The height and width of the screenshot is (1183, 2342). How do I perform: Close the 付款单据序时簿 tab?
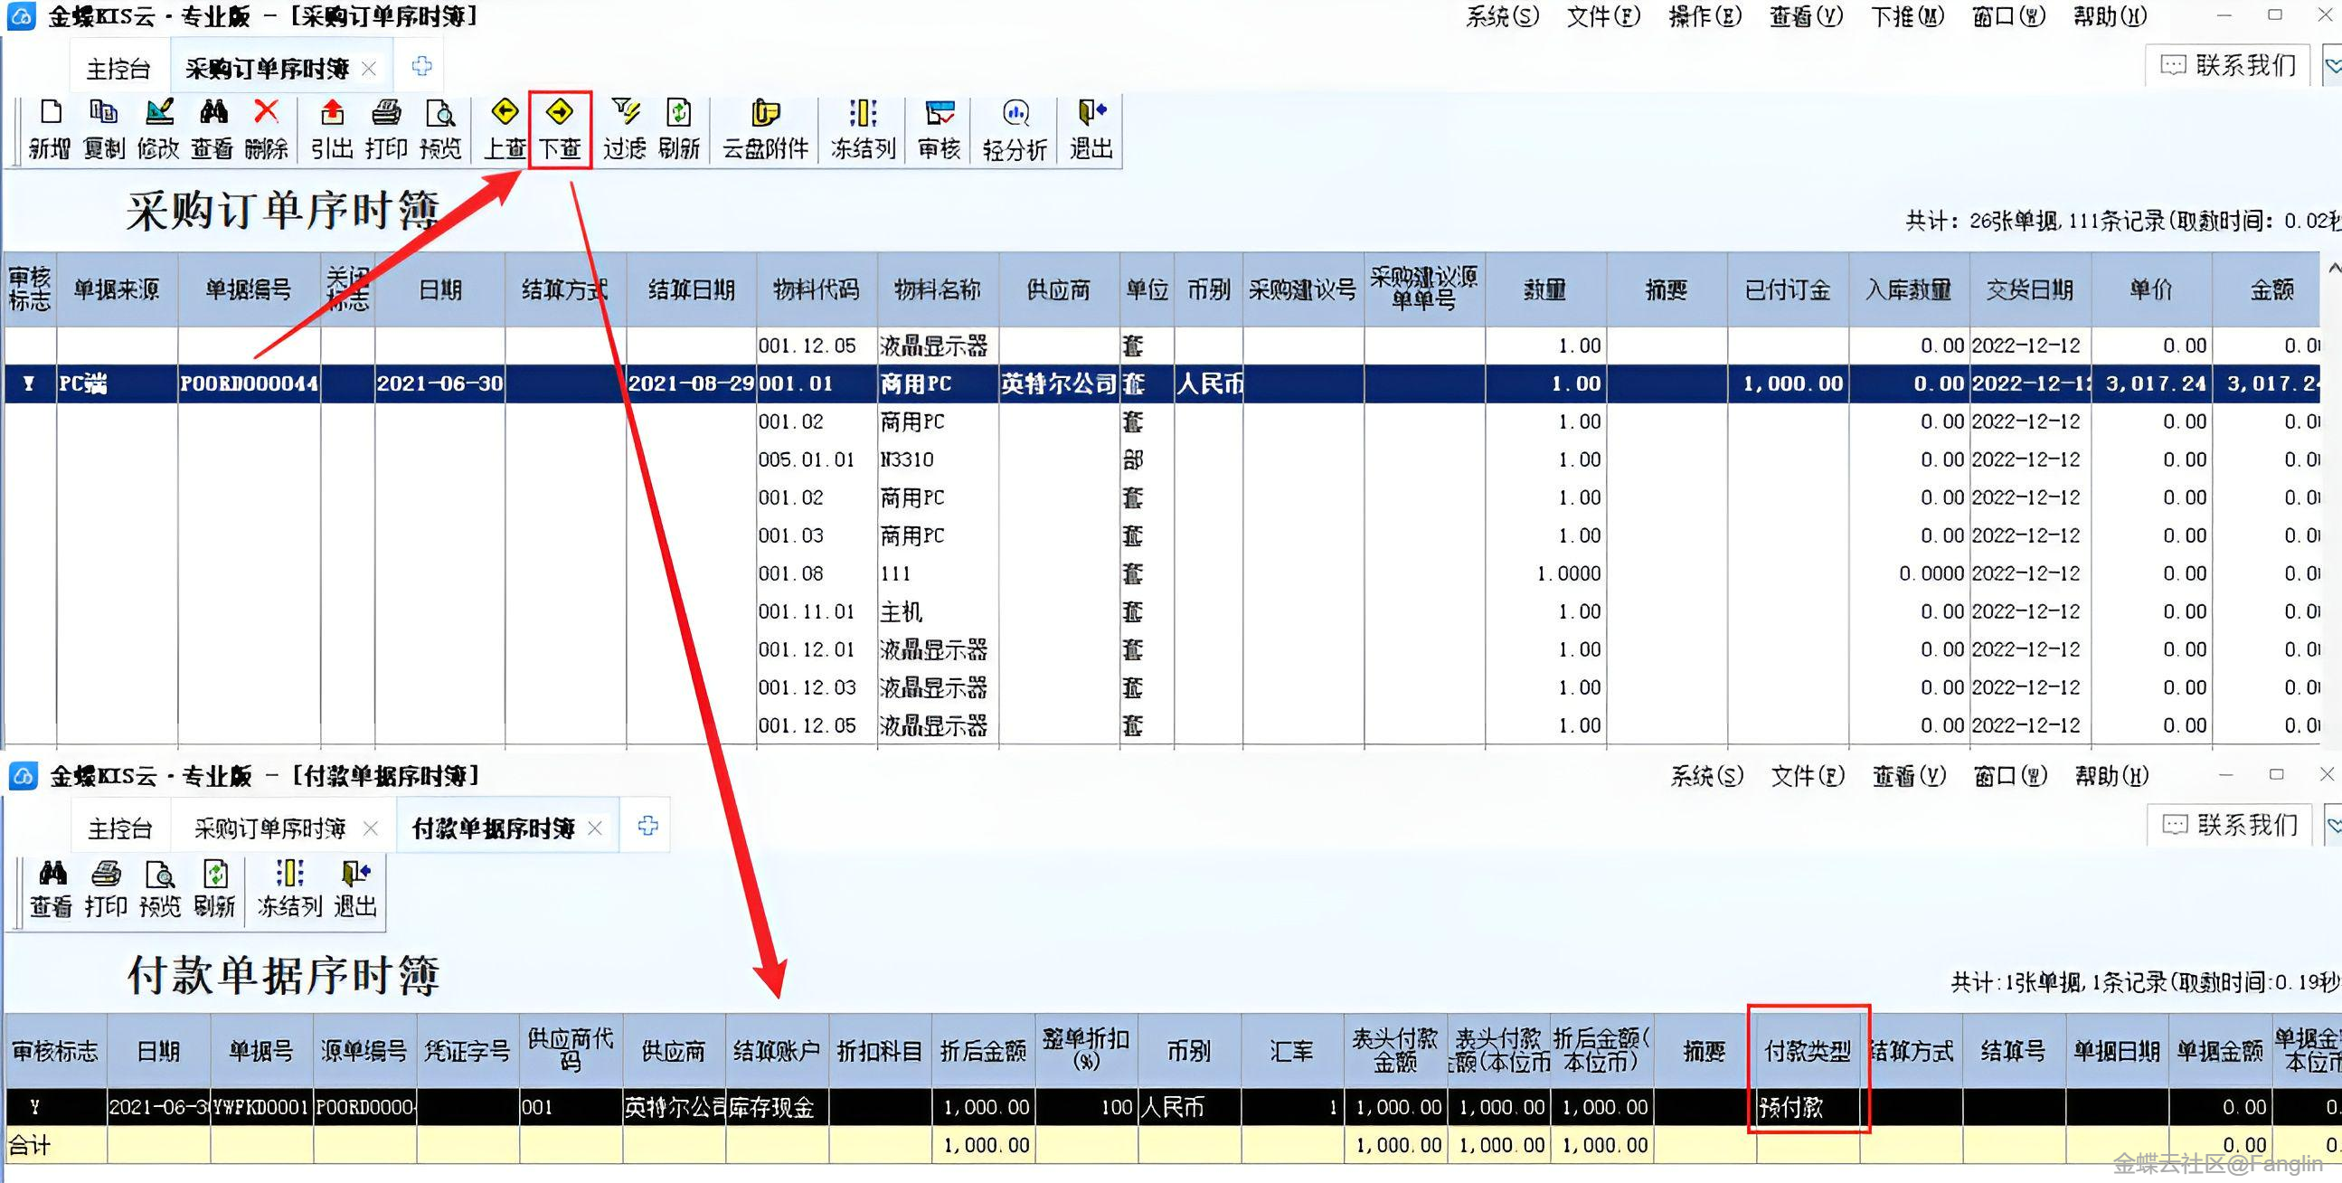point(595,828)
